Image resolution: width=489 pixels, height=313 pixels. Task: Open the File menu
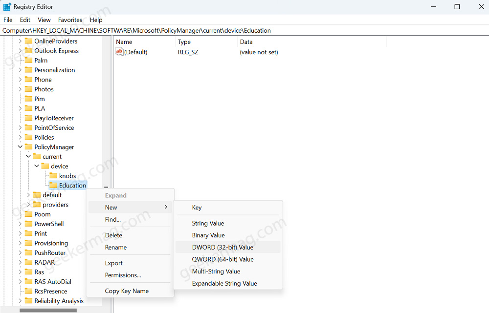[8, 20]
